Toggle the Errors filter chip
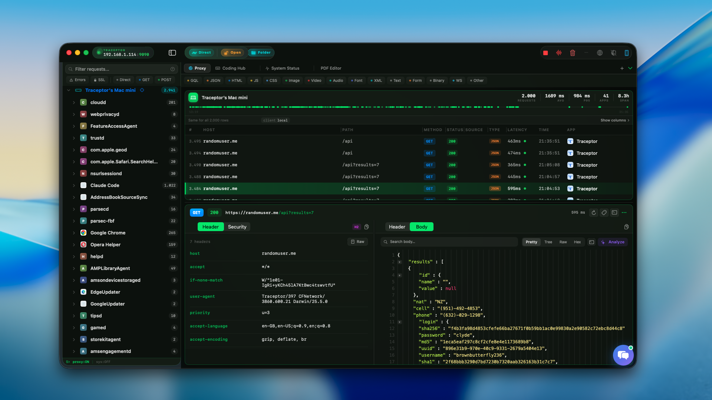 (78, 80)
